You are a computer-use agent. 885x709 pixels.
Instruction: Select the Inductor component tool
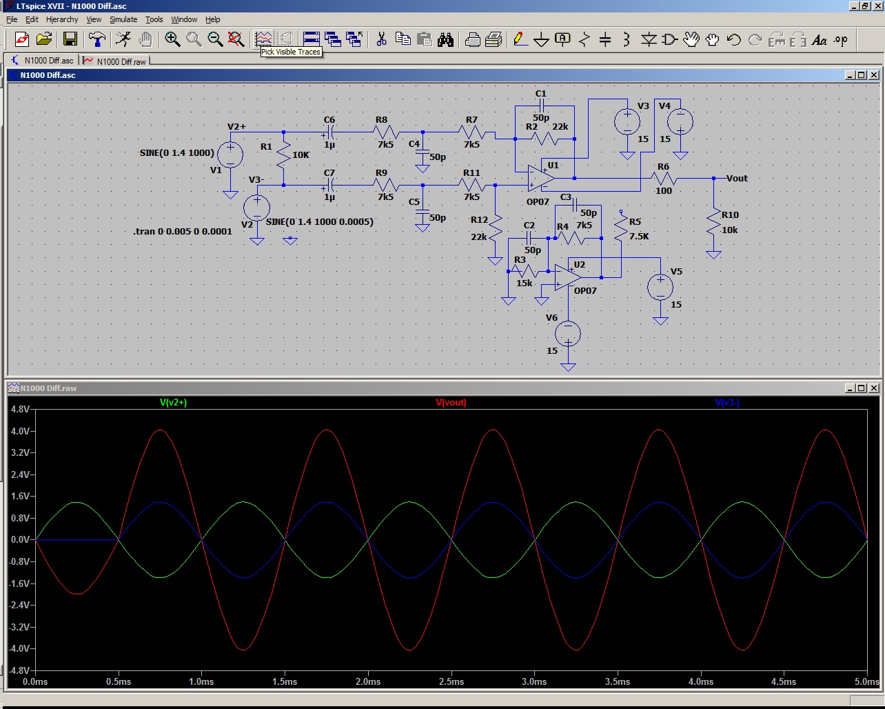click(626, 39)
